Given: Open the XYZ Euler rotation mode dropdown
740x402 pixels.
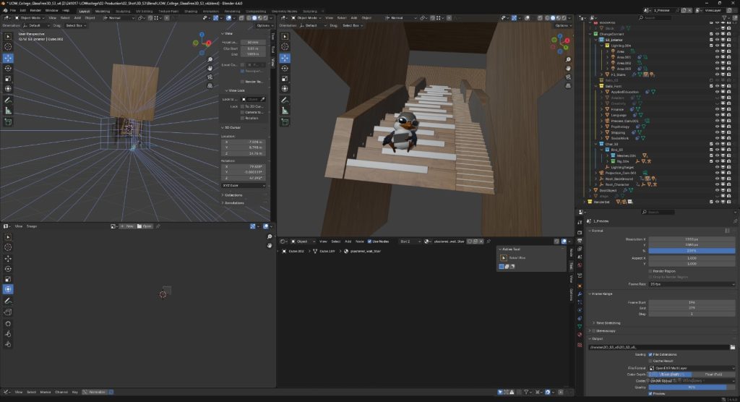Looking at the screenshot, I should tap(244, 186).
